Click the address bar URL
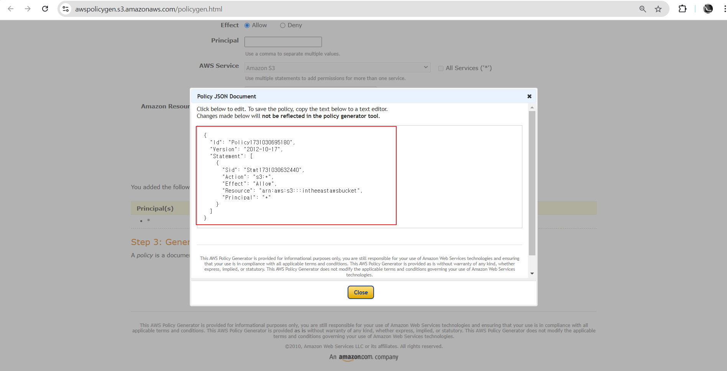 pyautogui.click(x=149, y=9)
